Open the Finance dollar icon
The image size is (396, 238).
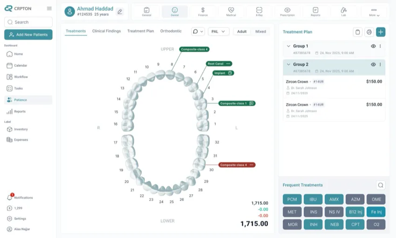point(203,11)
